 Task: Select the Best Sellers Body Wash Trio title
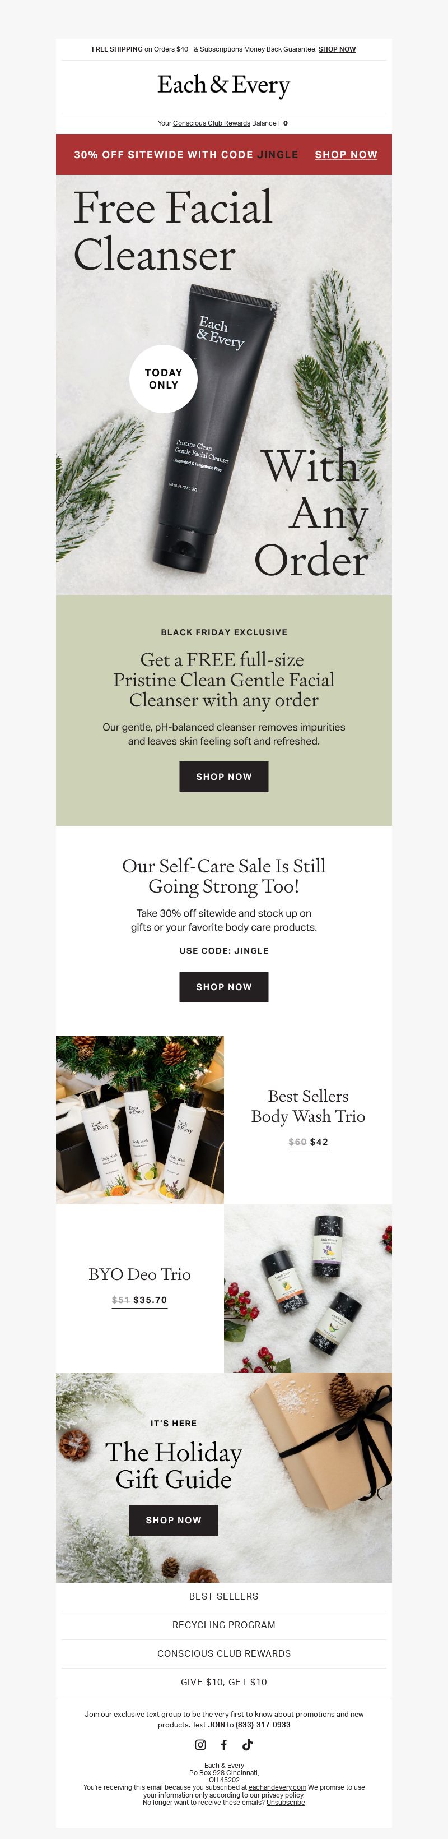308,1106
